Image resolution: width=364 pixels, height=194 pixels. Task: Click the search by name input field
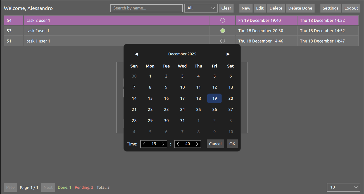coord(146,8)
